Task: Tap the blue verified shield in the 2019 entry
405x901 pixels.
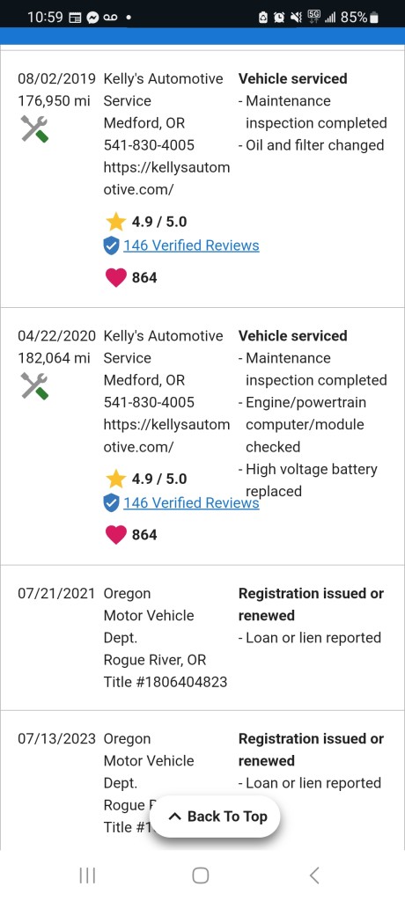Action: pyautogui.click(x=111, y=246)
